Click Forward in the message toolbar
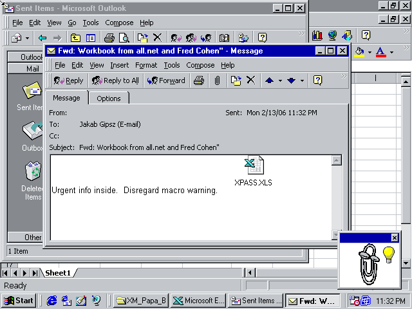Screen dimensions: 412x309 166,80
